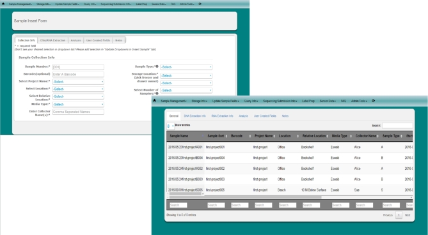Viewport: 428px width, 235px height.
Task: Open Query Info menu in table window
Action: coord(251,101)
